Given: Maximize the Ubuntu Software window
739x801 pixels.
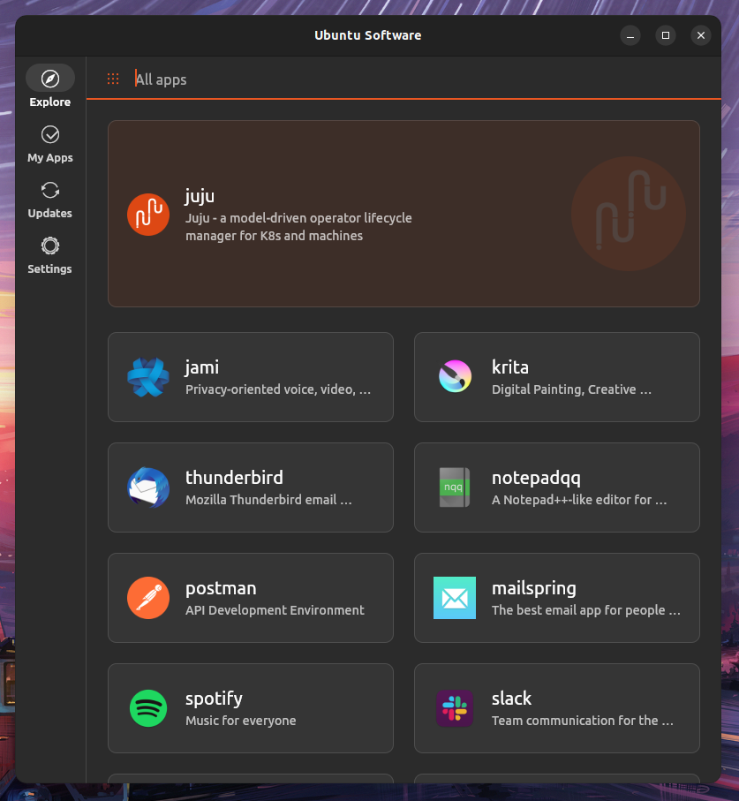Looking at the screenshot, I should (x=666, y=35).
